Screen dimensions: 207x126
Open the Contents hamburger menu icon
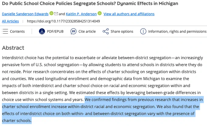pos(5,31)
